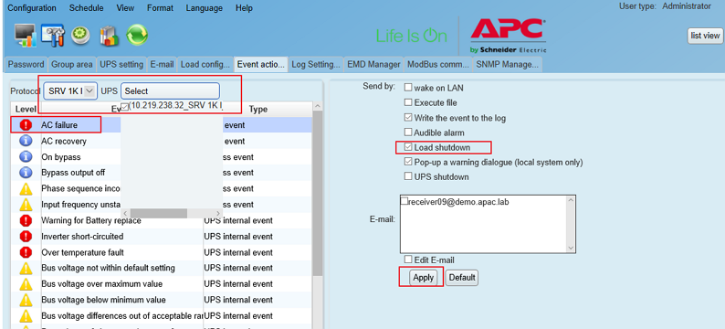The width and height of the screenshot is (725, 329).
Task: Click the Default button
Action: pos(462,277)
